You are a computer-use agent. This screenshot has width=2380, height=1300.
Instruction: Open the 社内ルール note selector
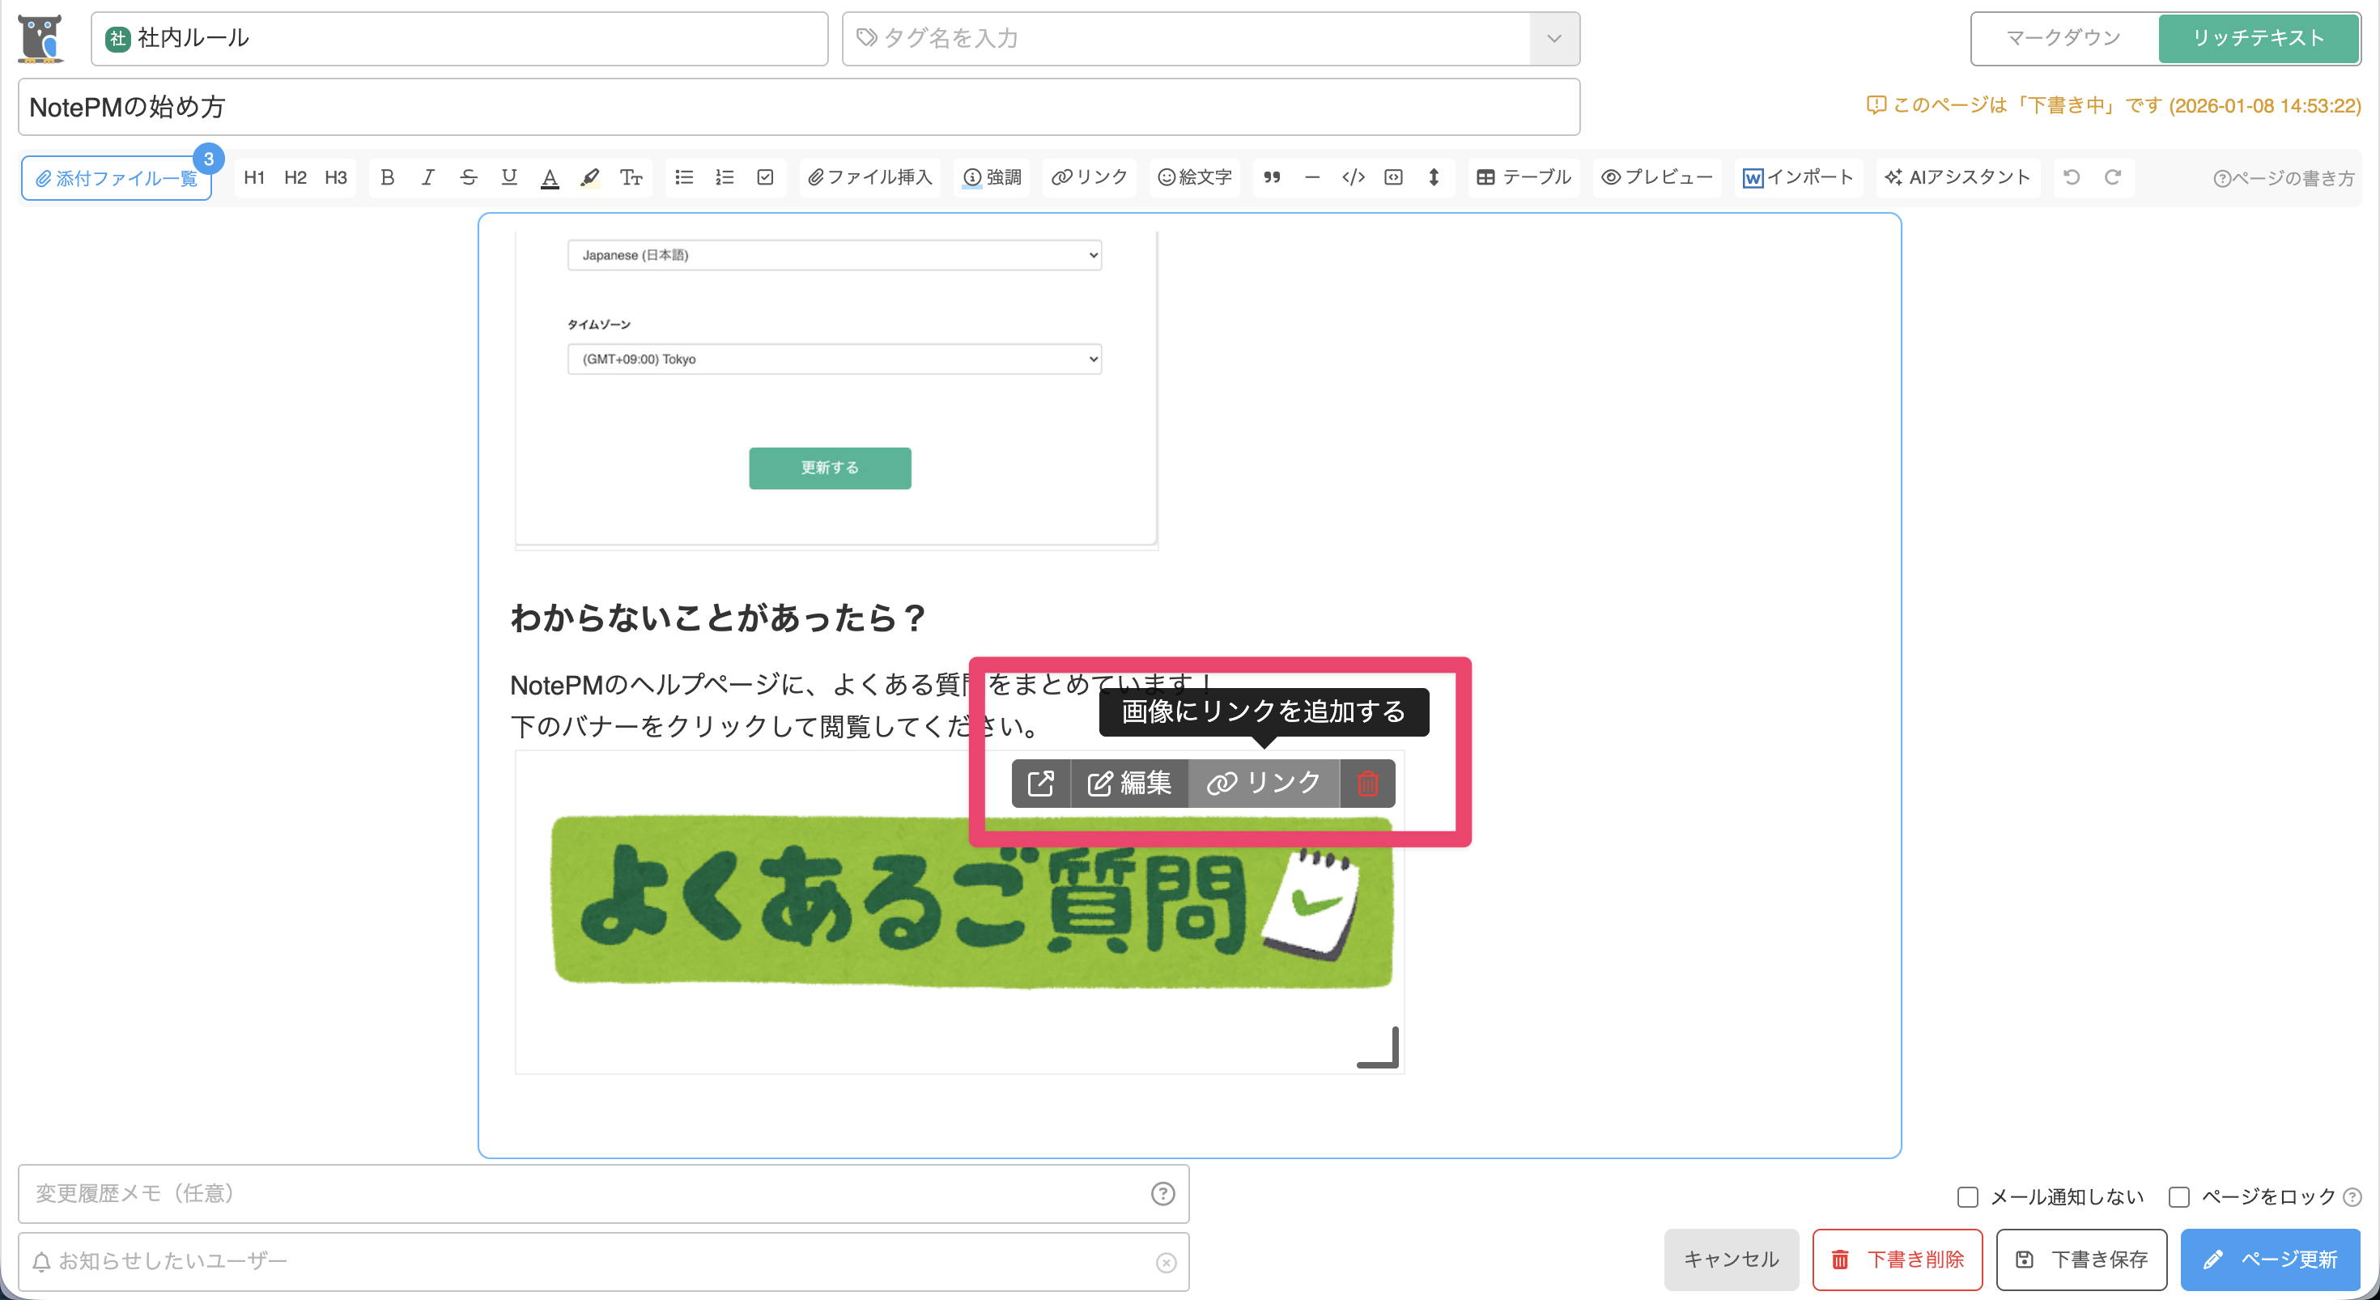[x=458, y=39]
